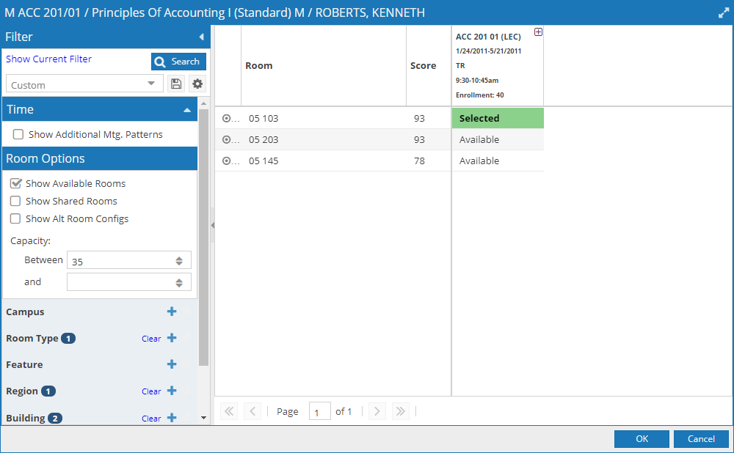Viewport: 734px width, 453px height.
Task: Click room name 05 103
Action: point(264,119)
